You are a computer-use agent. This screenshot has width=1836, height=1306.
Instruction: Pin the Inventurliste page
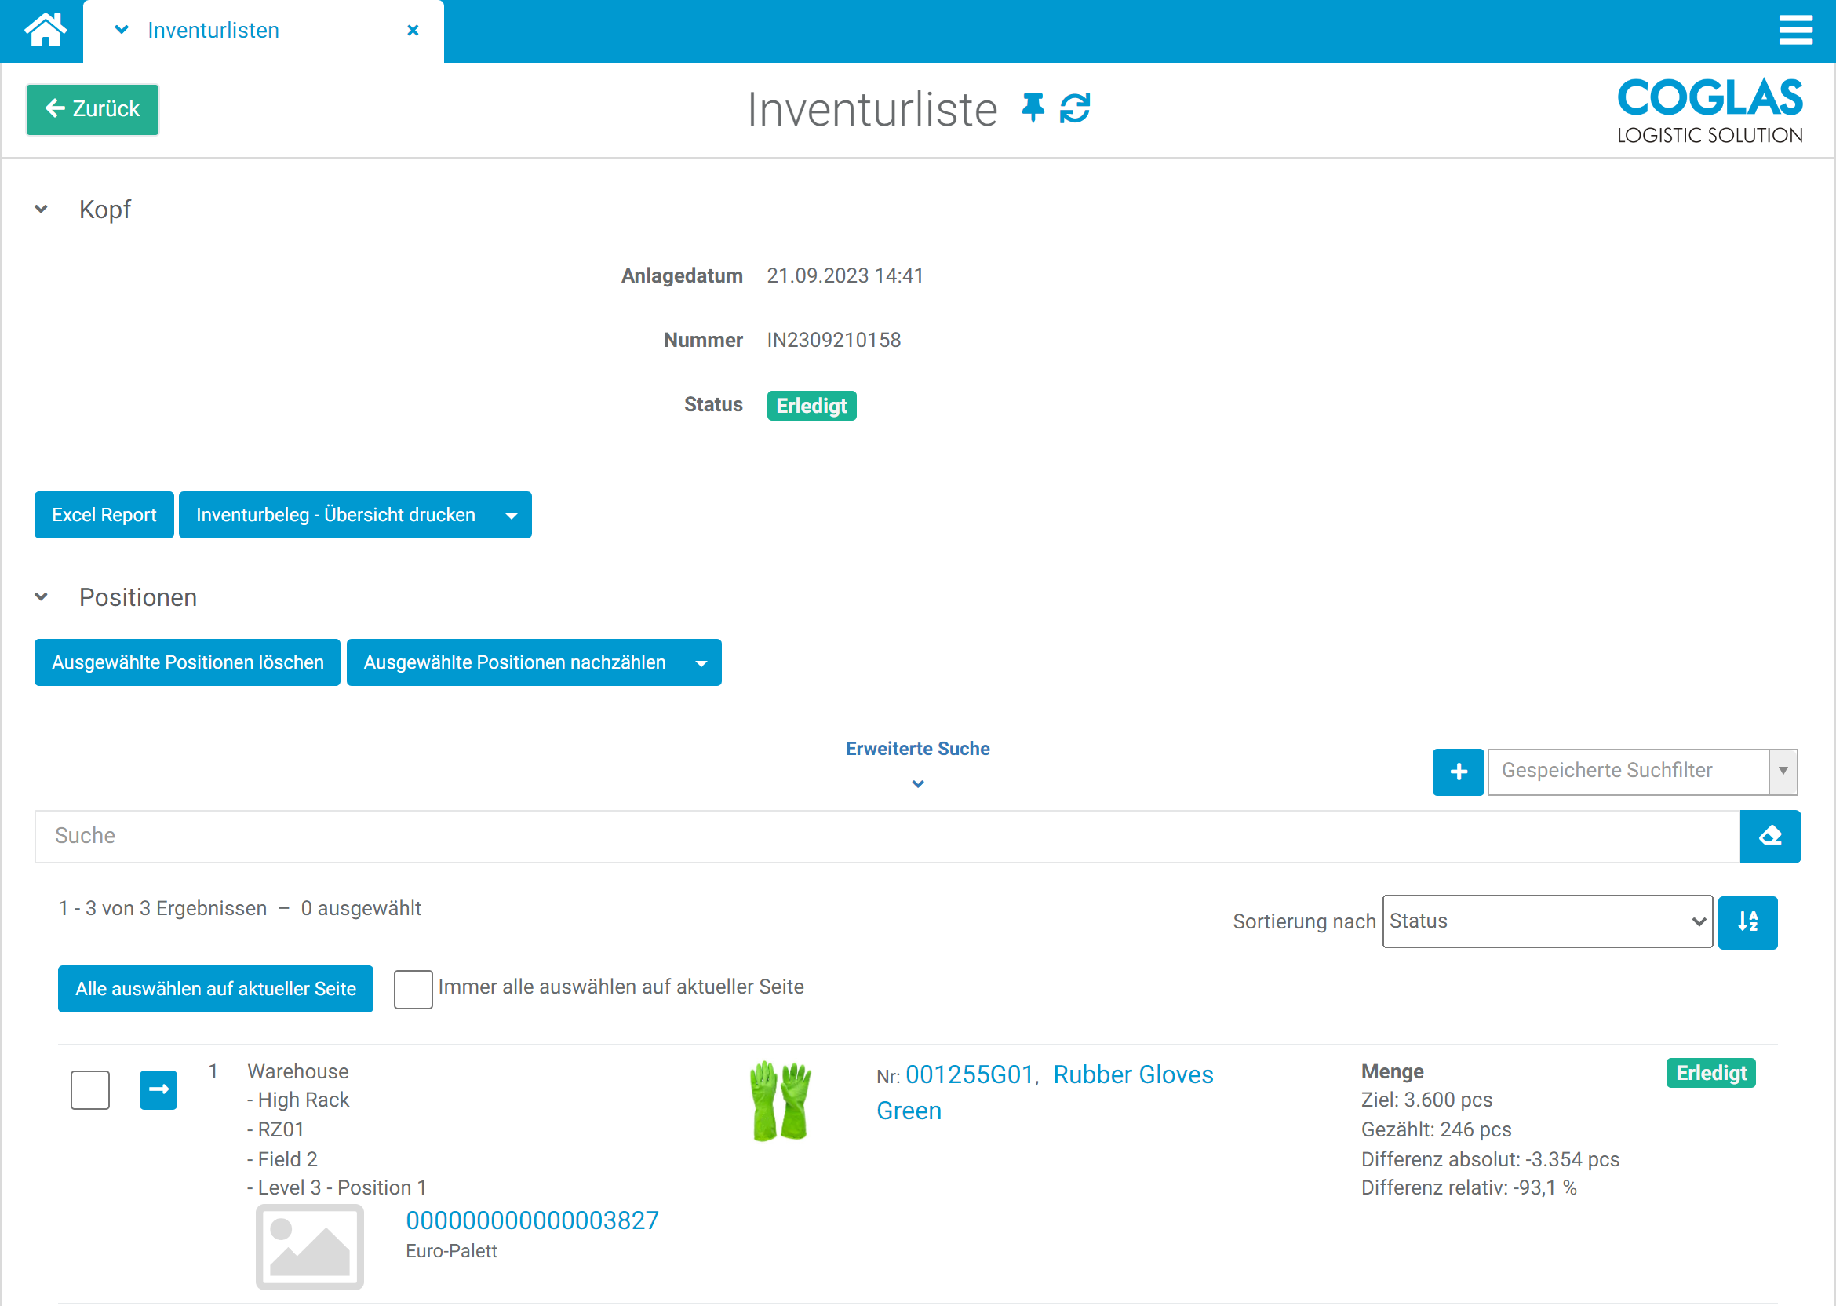pyautogui.click(x=1033, y=108)
